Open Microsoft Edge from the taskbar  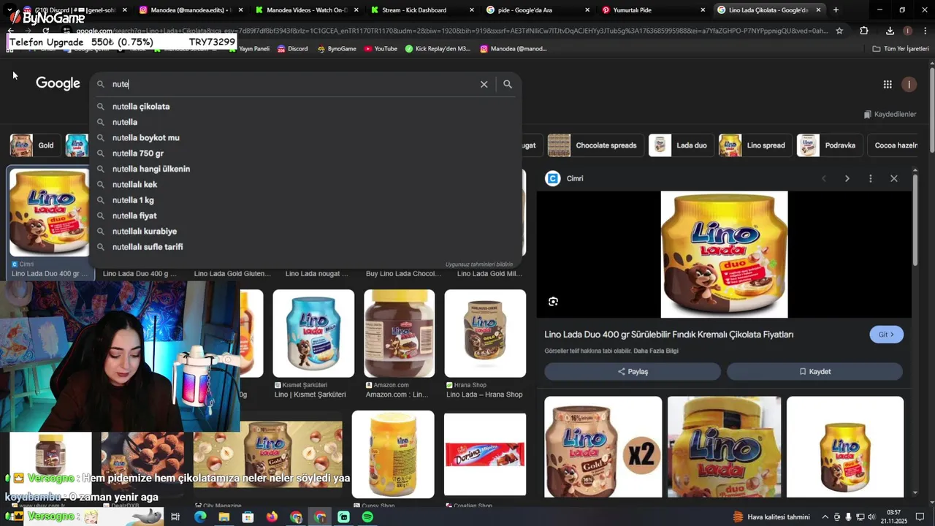[199, 517]
